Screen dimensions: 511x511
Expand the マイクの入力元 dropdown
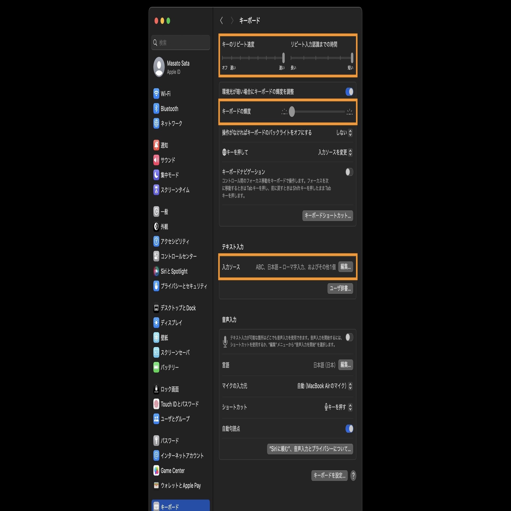pyautogui.click(x=325, y=386)
